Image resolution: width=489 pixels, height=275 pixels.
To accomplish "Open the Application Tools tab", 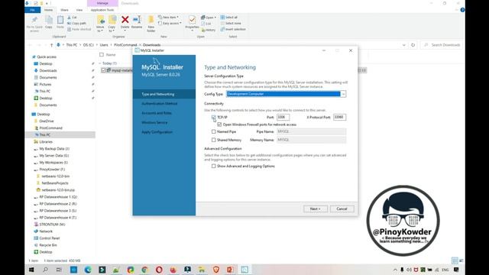I will [x=102, y=10].
